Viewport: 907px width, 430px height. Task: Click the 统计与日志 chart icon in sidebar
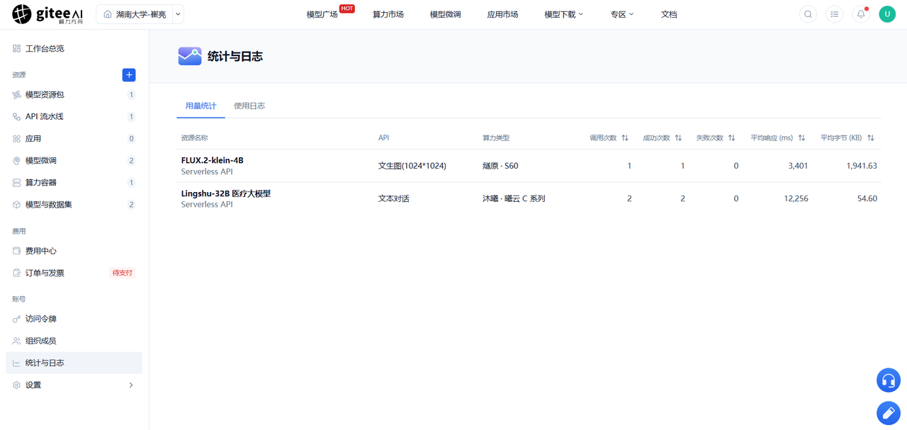(x=16, y=363)
